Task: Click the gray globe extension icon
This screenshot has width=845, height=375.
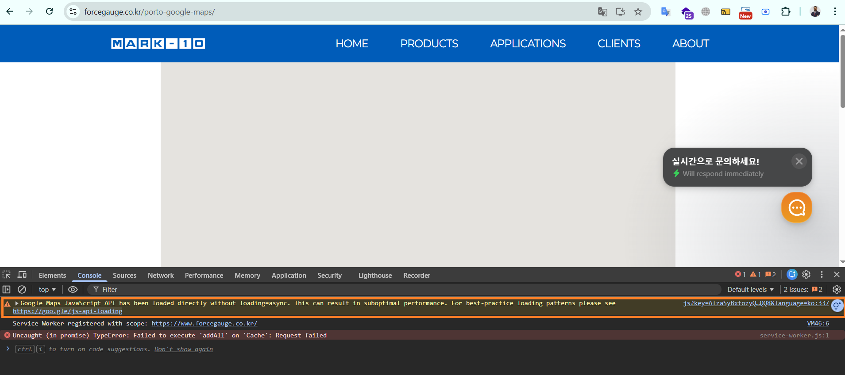Action: pyautogui.click(x=706, y=12)
